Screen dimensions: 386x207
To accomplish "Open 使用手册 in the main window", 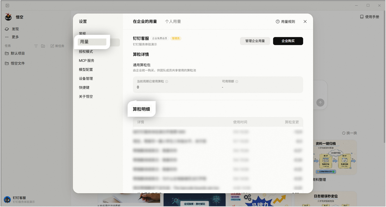I will point(370,17).
